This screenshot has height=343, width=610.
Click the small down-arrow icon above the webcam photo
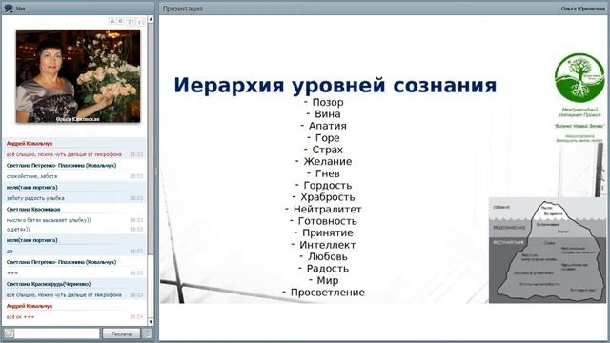[x=140, y=22]
